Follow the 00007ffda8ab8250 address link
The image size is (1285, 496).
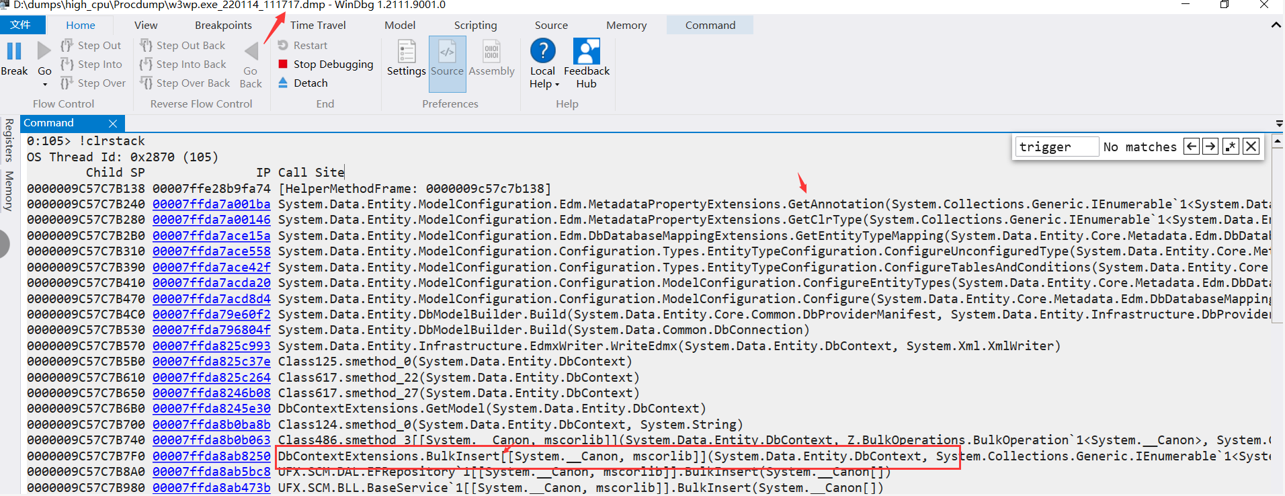(x=211, y=456)
